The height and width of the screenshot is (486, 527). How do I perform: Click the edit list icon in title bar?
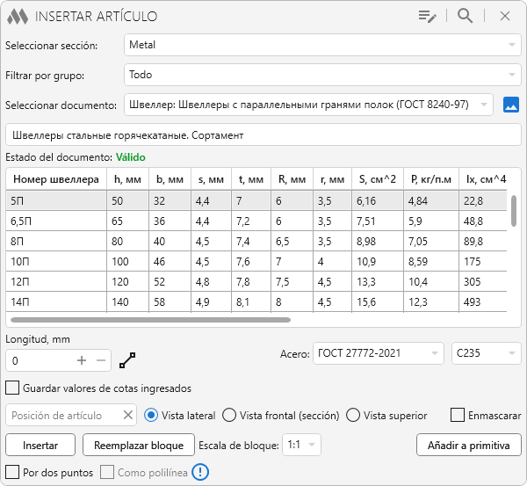coord(428,16)
